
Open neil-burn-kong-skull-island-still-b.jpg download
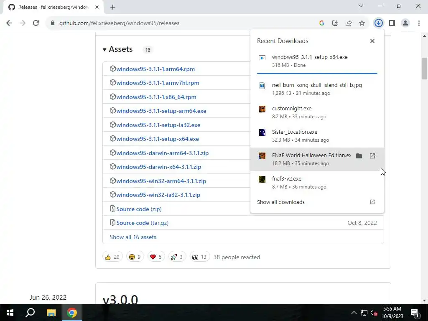pyautogui.click(x=317, y=89)
